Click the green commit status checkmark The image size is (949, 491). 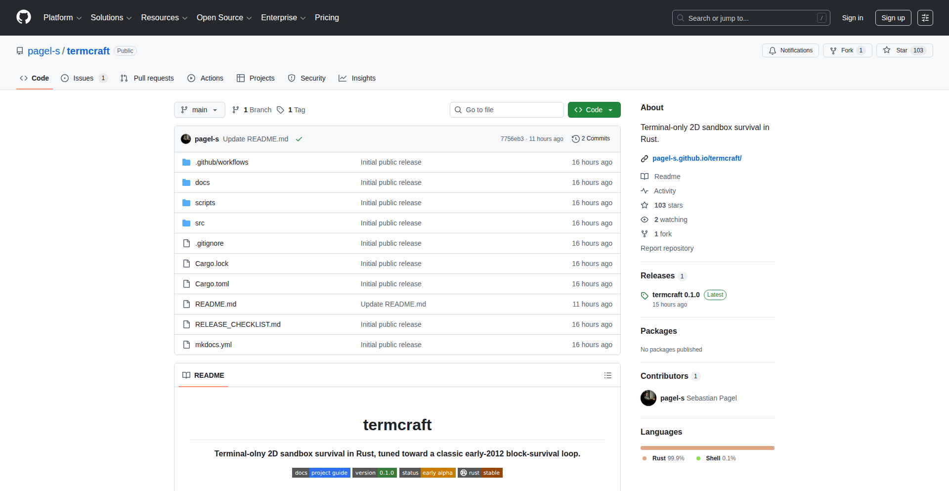(x=299, y=139)
